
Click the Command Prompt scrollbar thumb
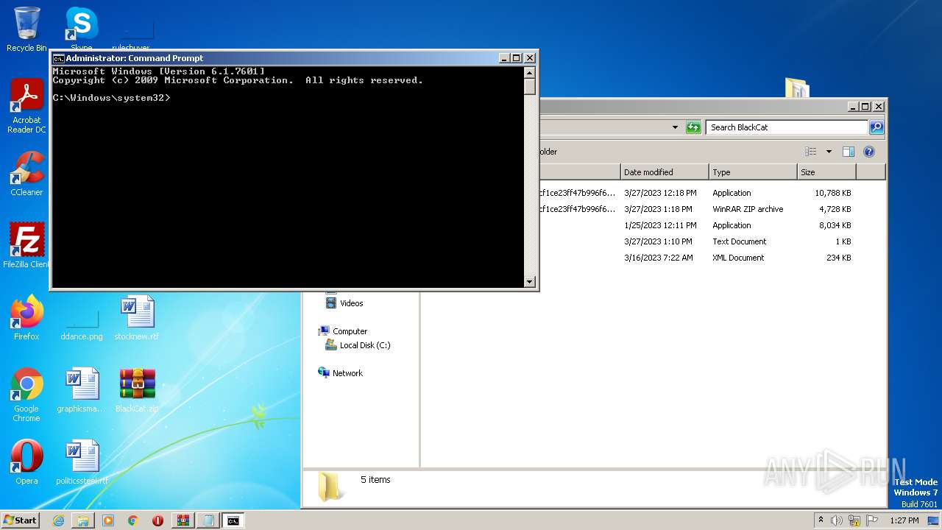[x=530, y=86]
